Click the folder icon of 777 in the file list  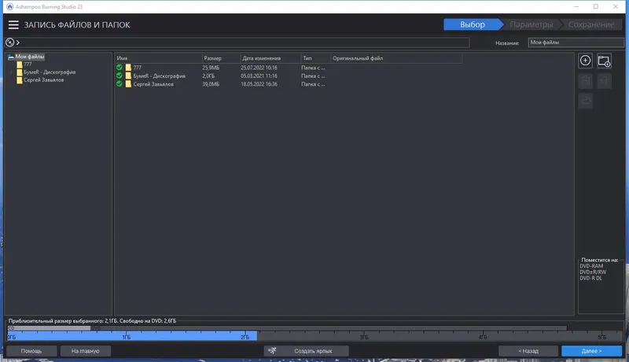(128, 68)
